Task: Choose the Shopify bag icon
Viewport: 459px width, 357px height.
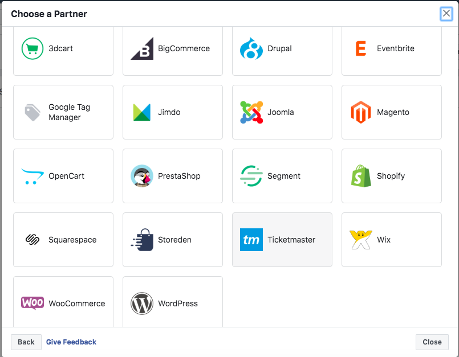Action: pos(361,176)
